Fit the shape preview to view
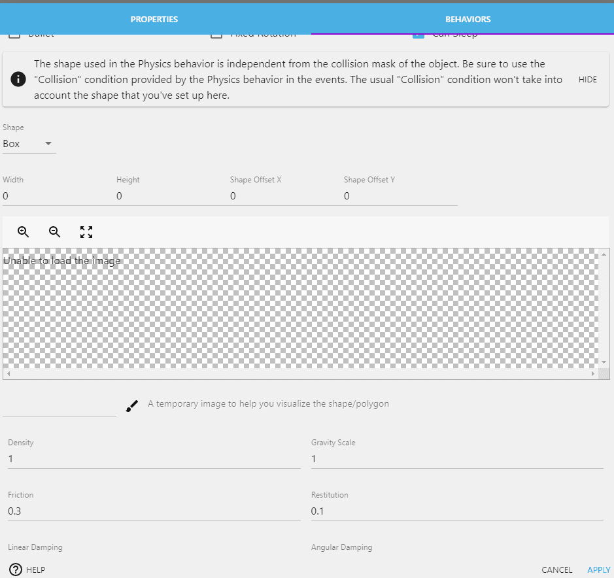614x578 pixels. pos(86,231)
